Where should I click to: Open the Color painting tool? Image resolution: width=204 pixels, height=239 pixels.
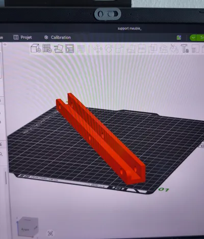(195, 49)
